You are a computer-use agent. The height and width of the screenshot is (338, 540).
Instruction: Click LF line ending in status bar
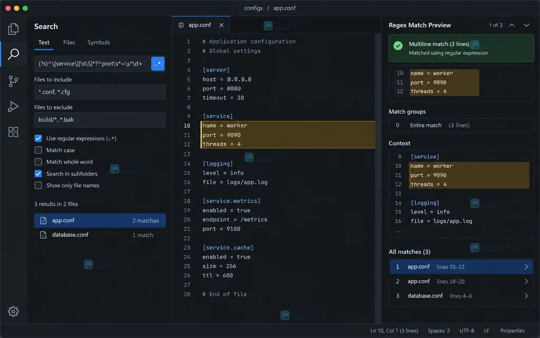click(486, 331)
